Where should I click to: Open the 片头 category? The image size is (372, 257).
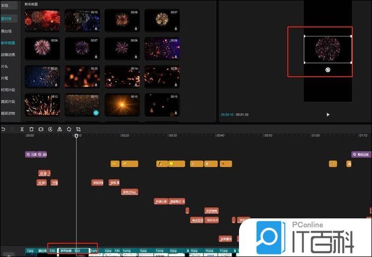pos(4,67)
